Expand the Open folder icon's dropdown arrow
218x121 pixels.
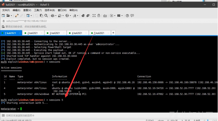pyautogui.click(x=11, y=16)
